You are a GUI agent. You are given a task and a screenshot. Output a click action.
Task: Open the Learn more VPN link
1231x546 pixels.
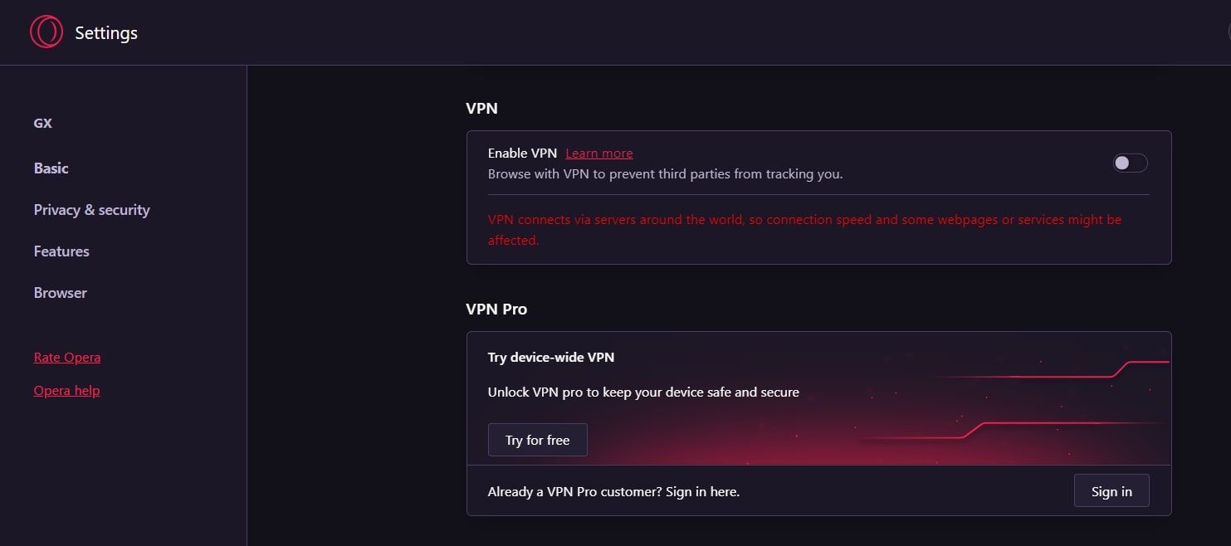tap(598, 154)
